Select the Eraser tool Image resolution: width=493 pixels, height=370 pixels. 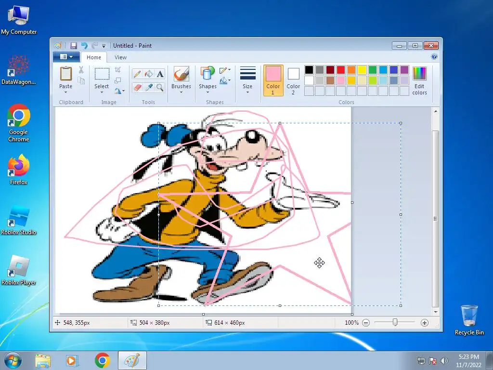click(x=137, y=87)
